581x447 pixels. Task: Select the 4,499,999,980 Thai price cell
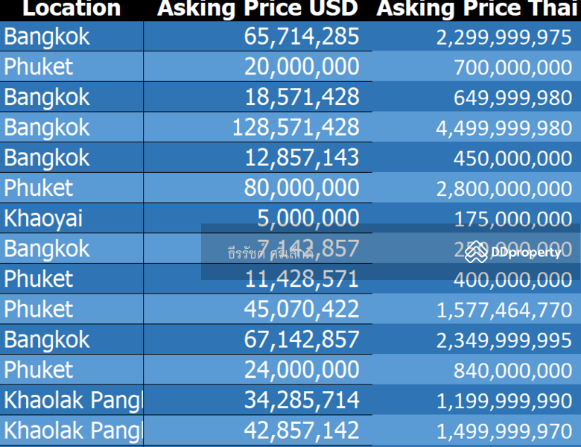click(477, 127)
